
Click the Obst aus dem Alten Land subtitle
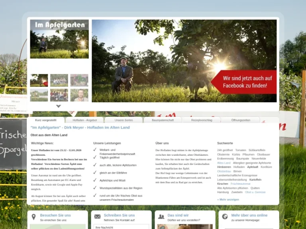[49, 135]
